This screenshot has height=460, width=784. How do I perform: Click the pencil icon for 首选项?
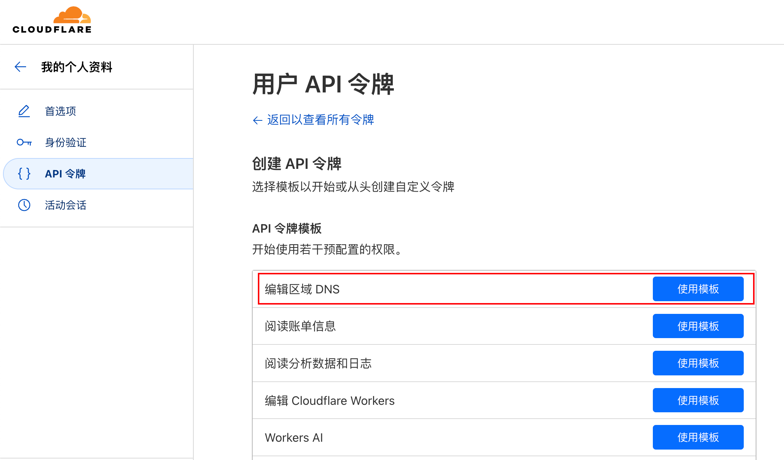24,111
